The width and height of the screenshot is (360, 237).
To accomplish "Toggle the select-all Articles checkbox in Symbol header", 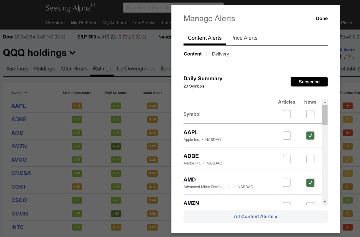I will point(287,114).
